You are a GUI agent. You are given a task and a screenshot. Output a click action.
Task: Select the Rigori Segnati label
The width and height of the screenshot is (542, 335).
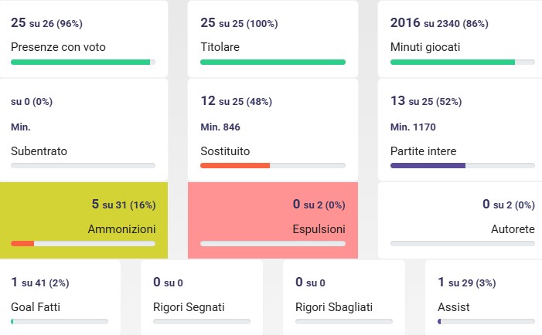pyautogui.click(x=189, y=306)
